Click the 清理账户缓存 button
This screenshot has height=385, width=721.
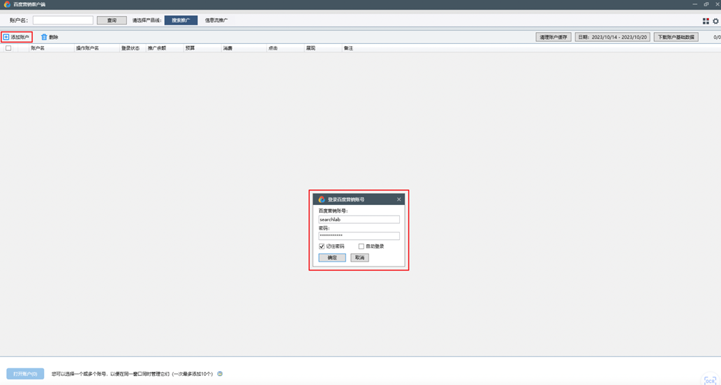553,37
